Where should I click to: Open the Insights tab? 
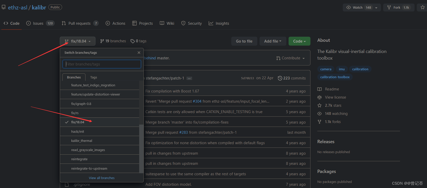click(x=219, y=23)
